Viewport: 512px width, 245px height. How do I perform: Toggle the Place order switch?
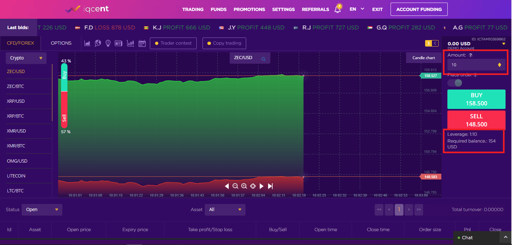[455, 83]
